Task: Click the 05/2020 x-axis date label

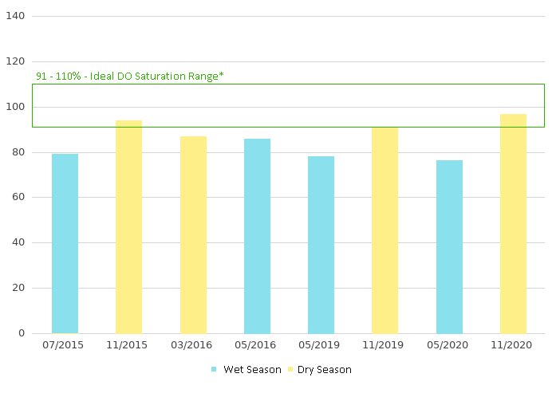Action: click(x=449, y=345)
